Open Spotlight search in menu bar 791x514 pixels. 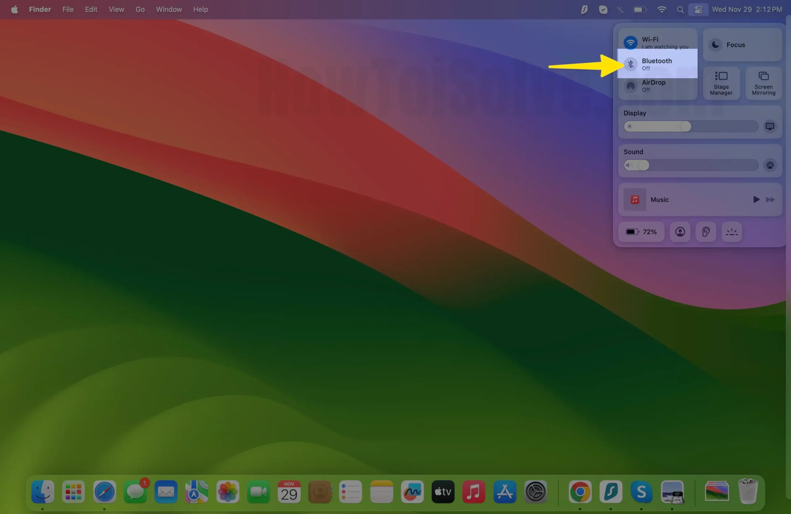(680, 10)
